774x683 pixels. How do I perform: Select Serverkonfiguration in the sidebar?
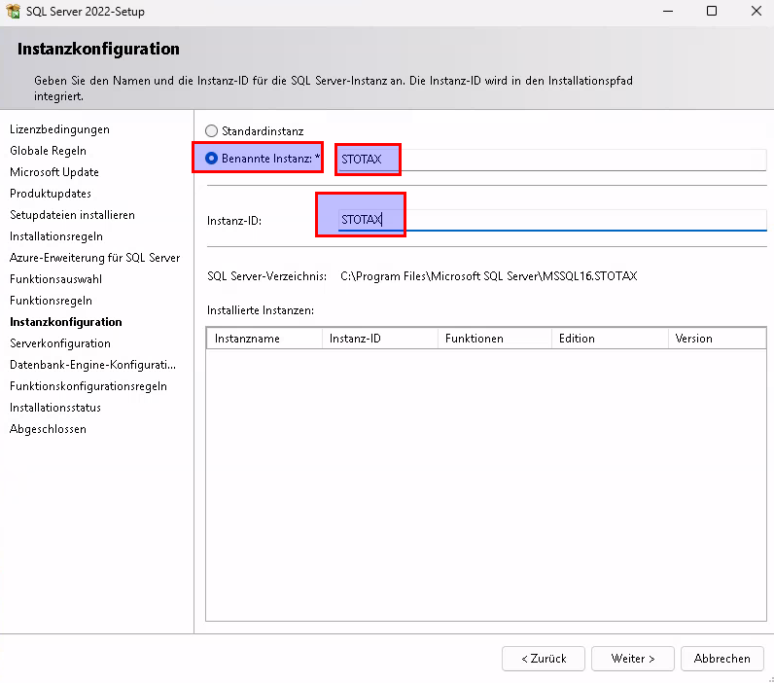coord(60,343)
